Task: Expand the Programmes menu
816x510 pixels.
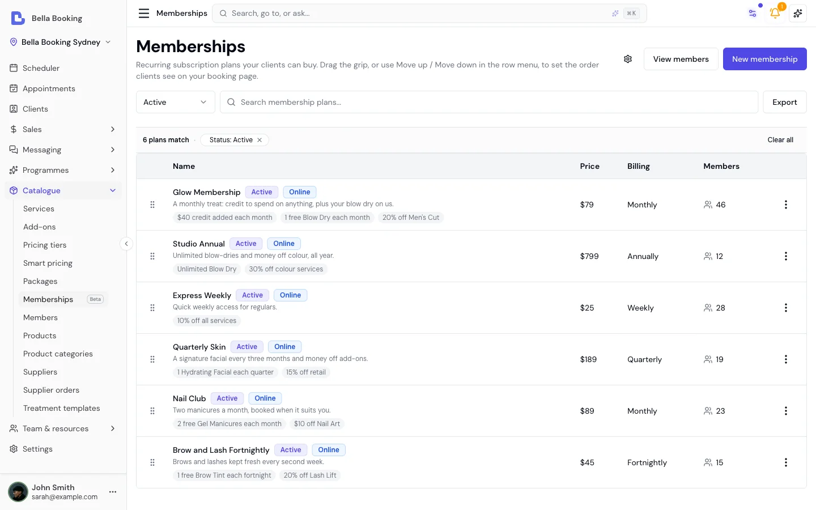Action: click(x=63, y=170)
